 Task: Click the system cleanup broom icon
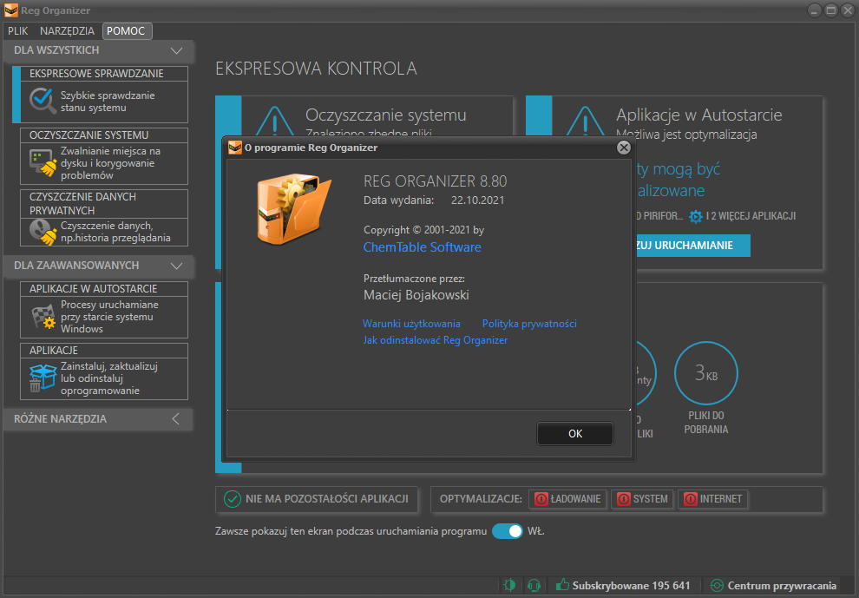43,164
